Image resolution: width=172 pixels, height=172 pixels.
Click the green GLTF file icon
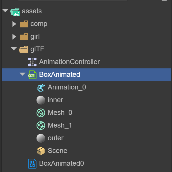[32, 75]
